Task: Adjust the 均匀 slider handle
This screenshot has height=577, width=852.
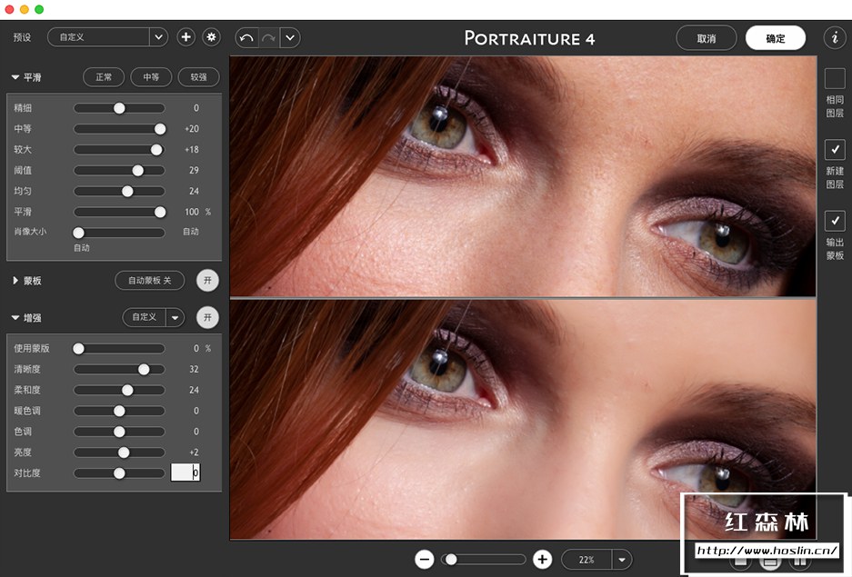Action: click(x=127, y=191)
